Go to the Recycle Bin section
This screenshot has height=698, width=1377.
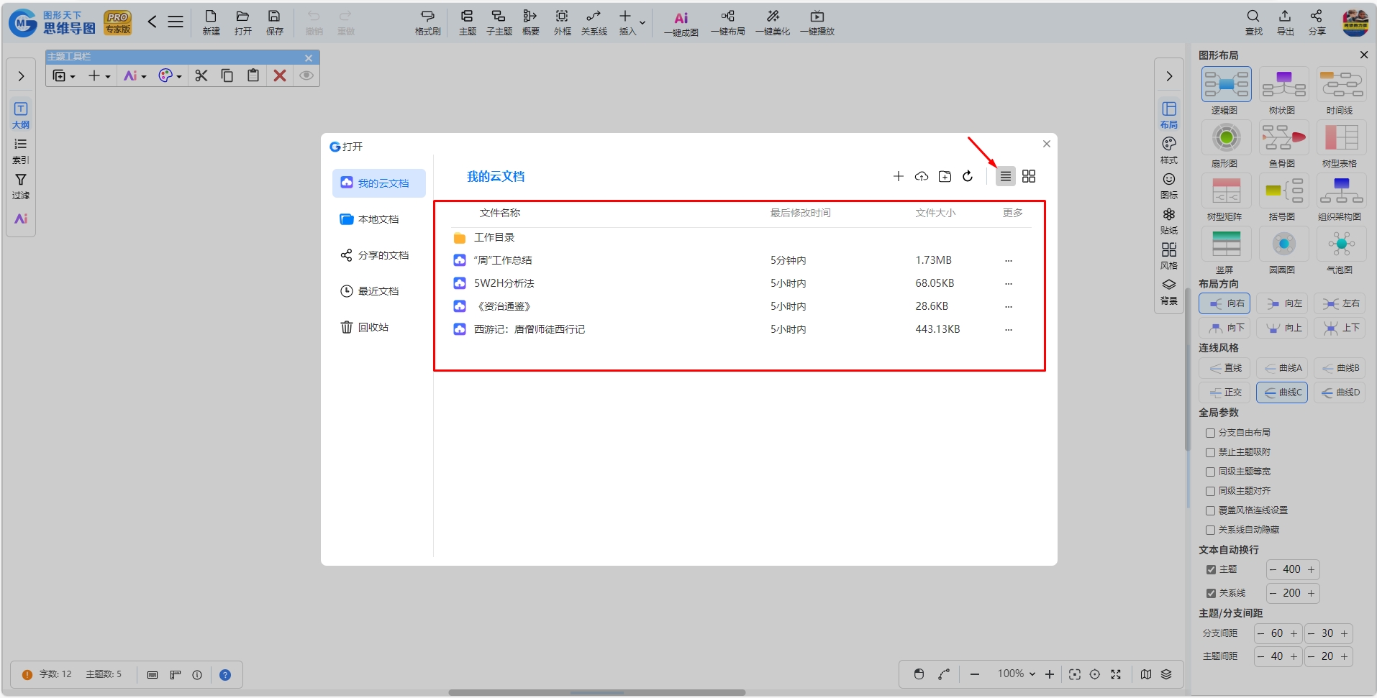click(x=379, y=327)
